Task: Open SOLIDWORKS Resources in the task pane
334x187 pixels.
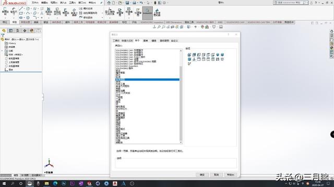Action: (332, 31)
